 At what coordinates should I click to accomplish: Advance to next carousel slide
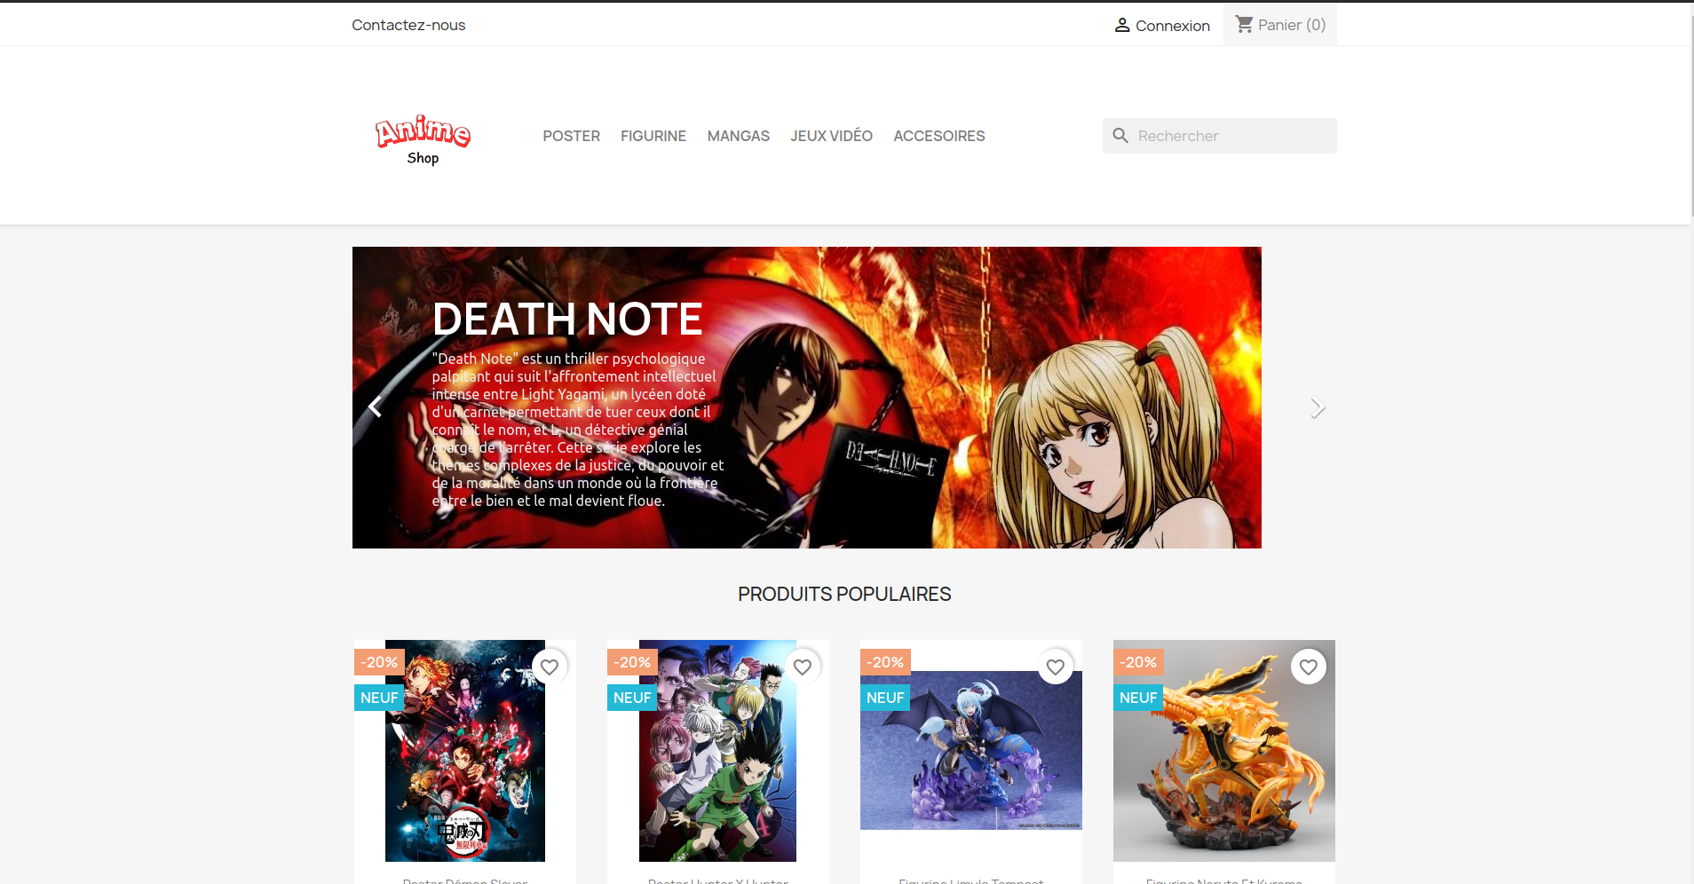coord(1318,407)
